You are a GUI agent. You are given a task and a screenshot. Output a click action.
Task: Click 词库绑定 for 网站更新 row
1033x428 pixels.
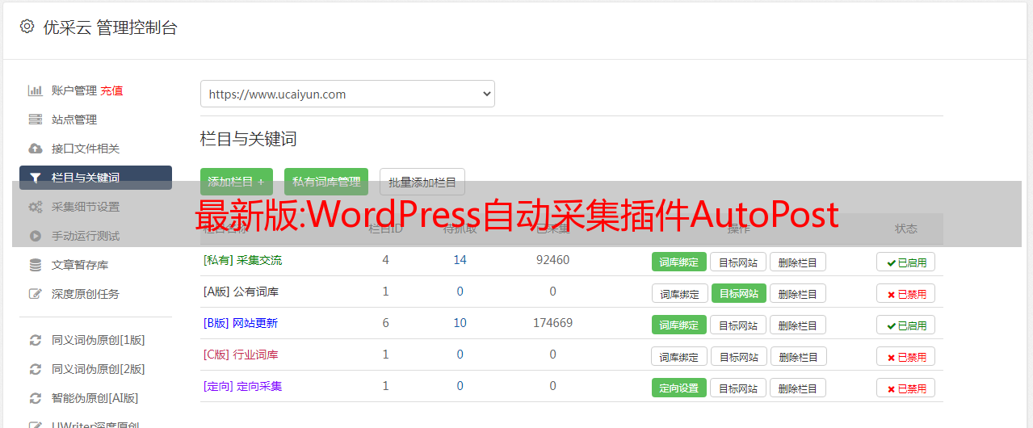[x=678, y=325]
